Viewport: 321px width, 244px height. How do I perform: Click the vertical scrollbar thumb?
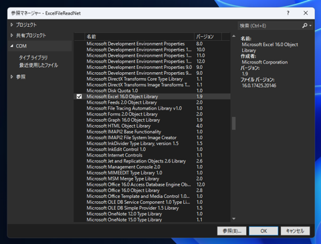pyautogui.click(x=233, y=123)
